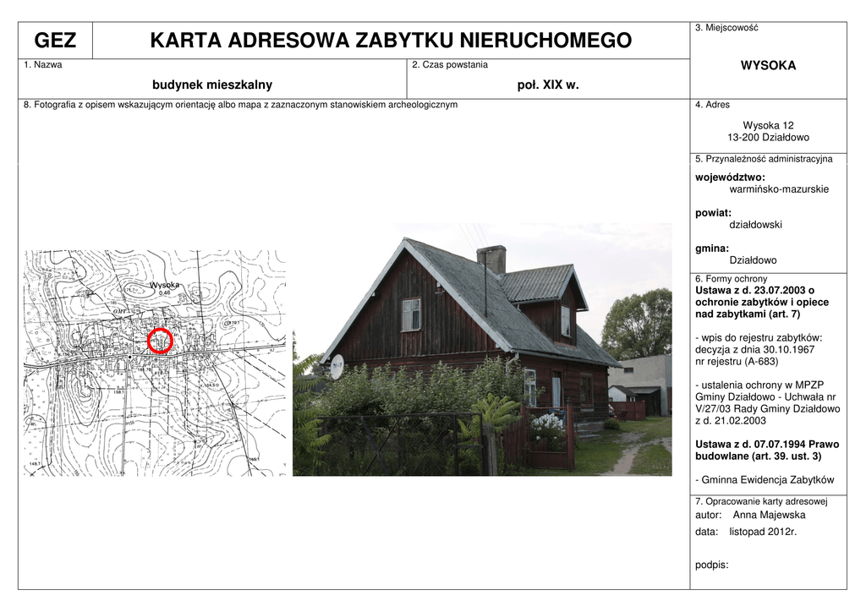Click the date value "listopad 2012r."
866x612 pixels.
pyautogui.click(x=763, y=532)
